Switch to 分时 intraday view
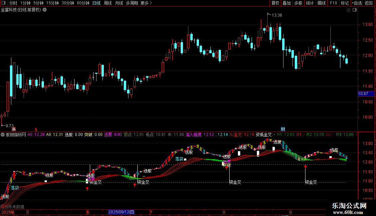This screenshot has width=376, height=216. click(x=13, y=3)
